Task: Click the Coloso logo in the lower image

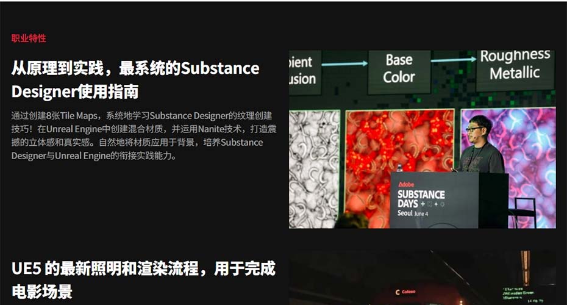Action: (405, 292)
